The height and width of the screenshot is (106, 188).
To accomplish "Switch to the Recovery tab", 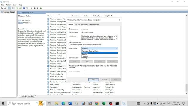I will pyautogui.click(x=84, y=24).
